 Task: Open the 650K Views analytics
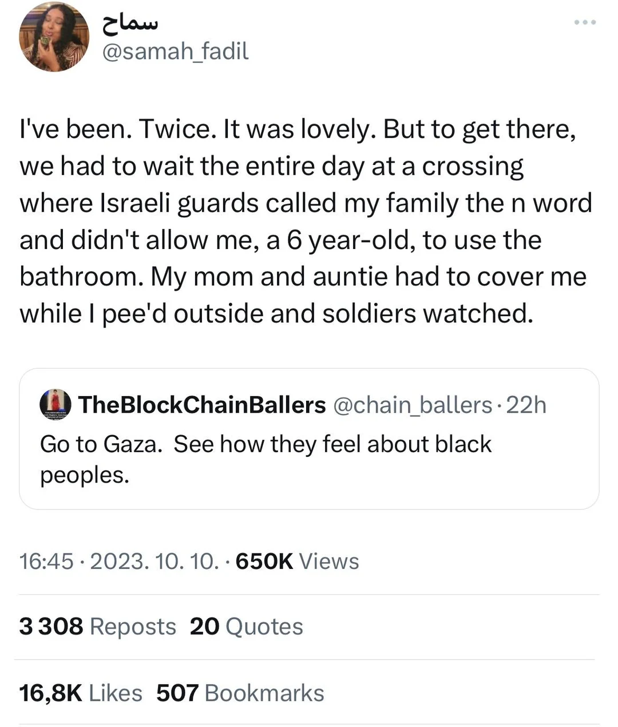point(297,562)
